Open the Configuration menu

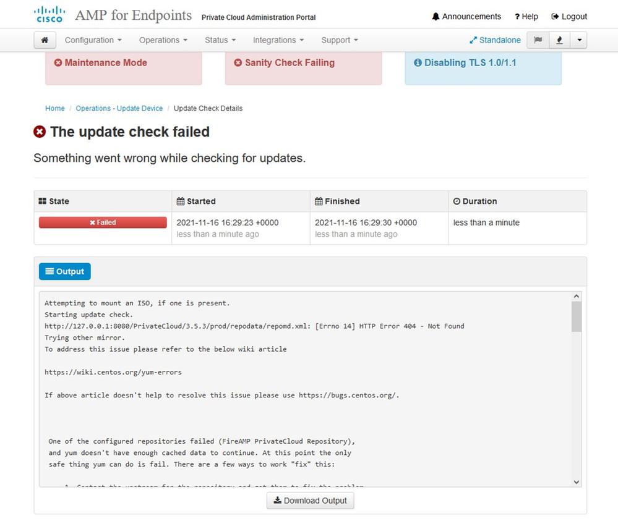(93, 40)
